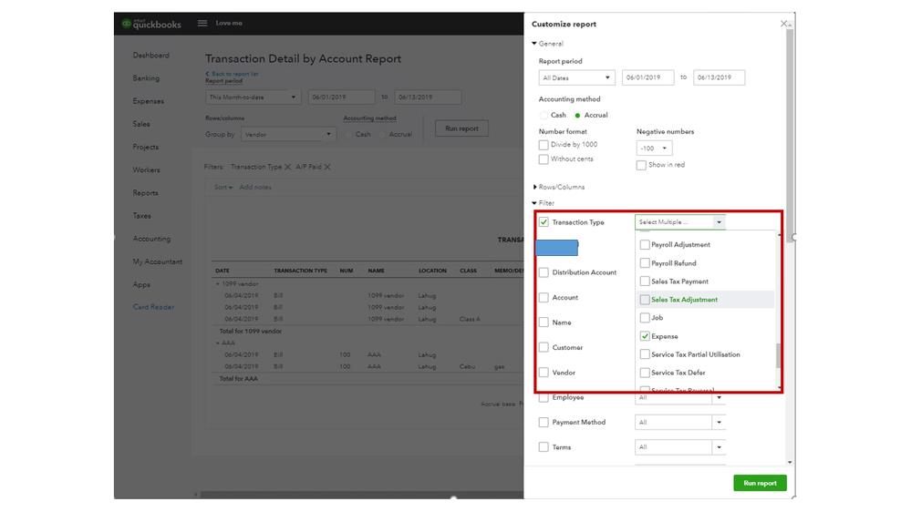Open the negative numbers -100 dropdown
This screenshot has width=911, height=512.
654,148
